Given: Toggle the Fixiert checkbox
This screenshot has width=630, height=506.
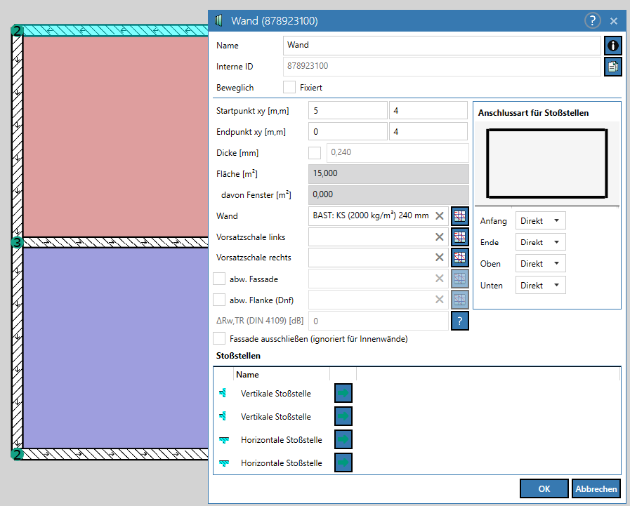Looking at the screenshot, I should [x=289, y=87].
